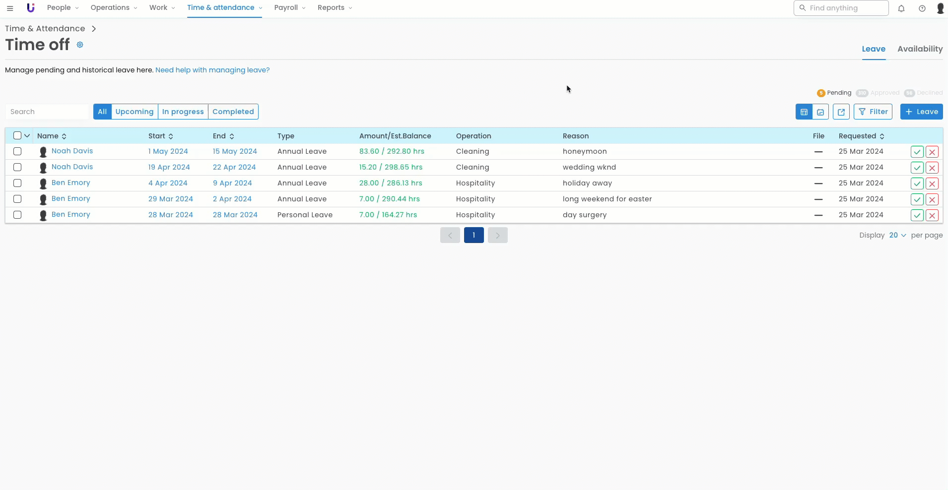Check the Ben Emory holiday away row

point(17,184)
